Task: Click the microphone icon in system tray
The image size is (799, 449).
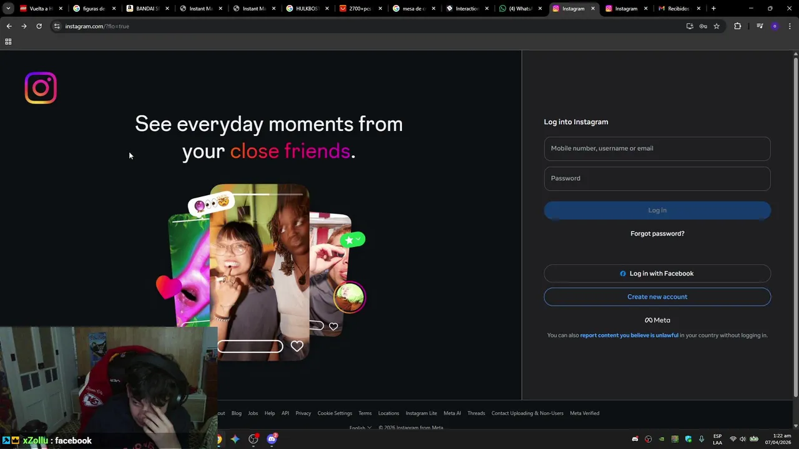Action: coord(702,439)
